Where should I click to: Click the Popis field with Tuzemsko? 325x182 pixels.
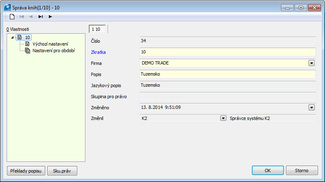228,74
